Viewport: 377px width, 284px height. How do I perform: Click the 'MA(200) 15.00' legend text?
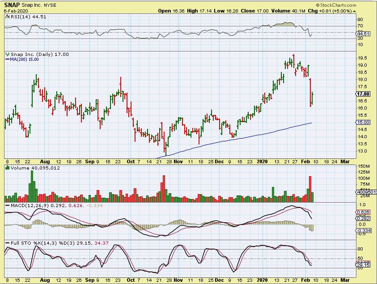tap(24, 59)
